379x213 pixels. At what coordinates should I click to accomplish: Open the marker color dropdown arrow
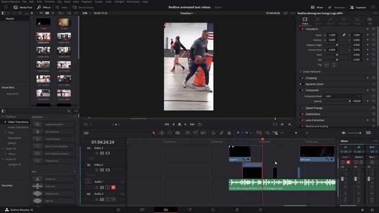point(251,133)
